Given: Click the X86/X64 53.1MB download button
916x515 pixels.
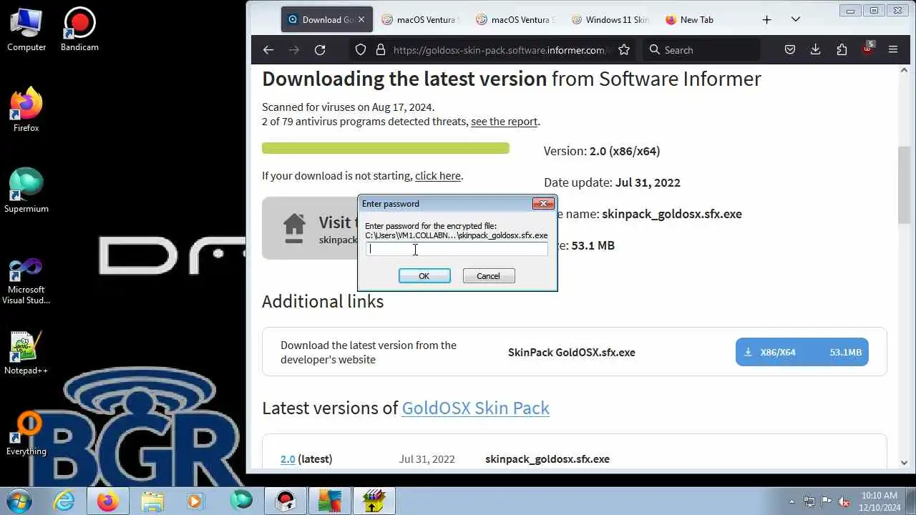Looking at the screenshot, I should [802, 352].
